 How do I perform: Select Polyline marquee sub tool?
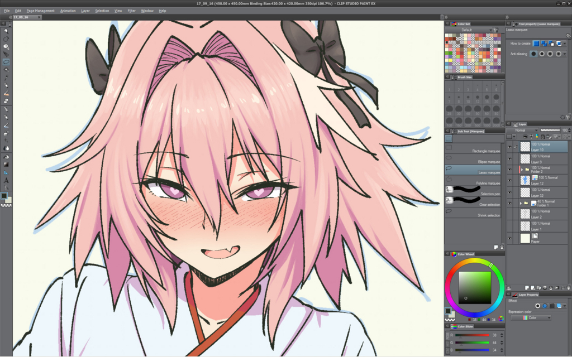click(x=473, y=181)
